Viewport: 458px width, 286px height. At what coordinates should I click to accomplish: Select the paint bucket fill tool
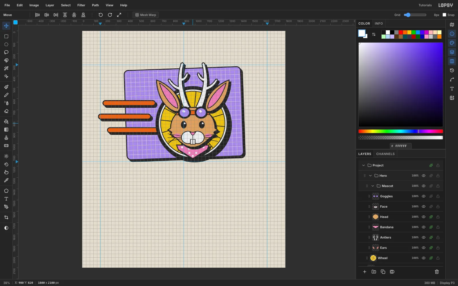[x=6, y=122]
